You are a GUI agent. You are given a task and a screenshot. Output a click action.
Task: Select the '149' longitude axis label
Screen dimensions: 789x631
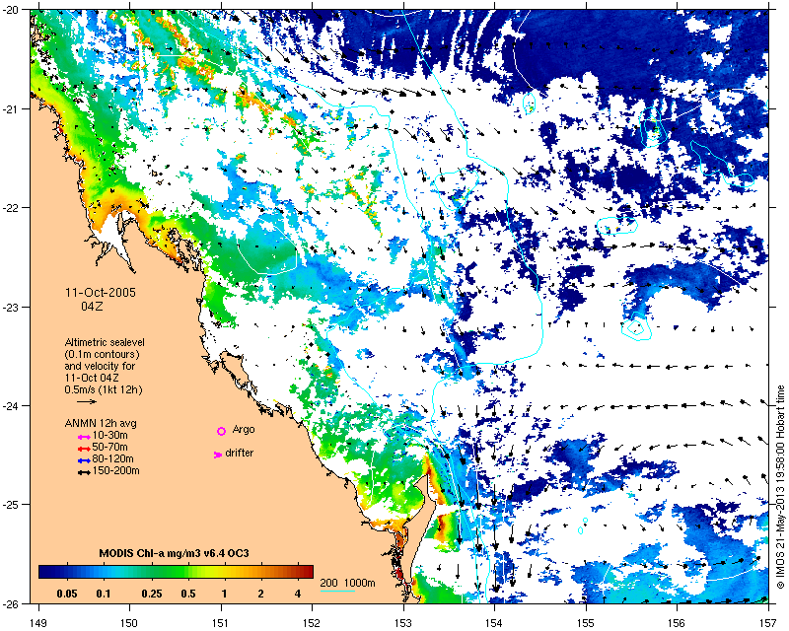click(x=38, y=623)
